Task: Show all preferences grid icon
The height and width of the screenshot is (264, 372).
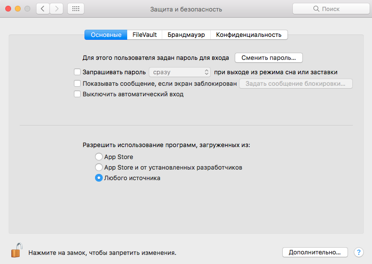Action: click(x=76, y=9)
